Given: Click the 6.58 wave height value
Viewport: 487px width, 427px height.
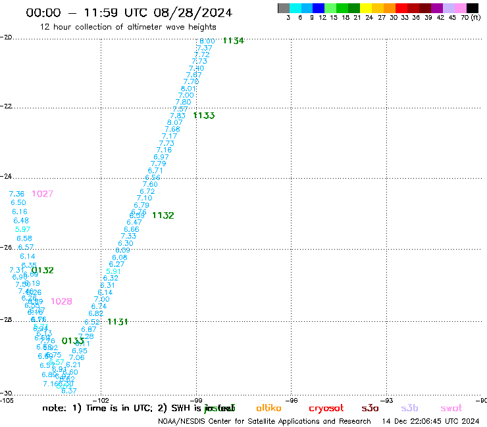Looking at the screenshot, I should (x=24, y=238).
